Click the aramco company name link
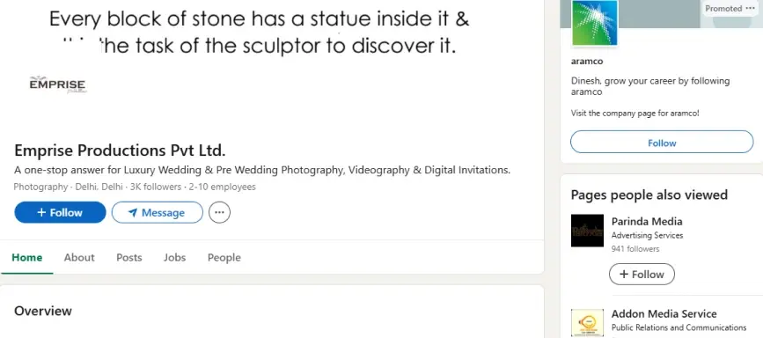 point(587,62)
